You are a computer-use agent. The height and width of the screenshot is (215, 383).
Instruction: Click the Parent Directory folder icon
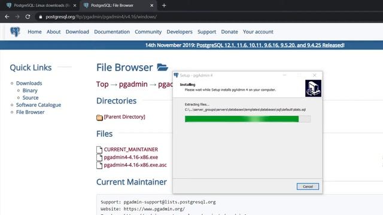pos(99,118)
